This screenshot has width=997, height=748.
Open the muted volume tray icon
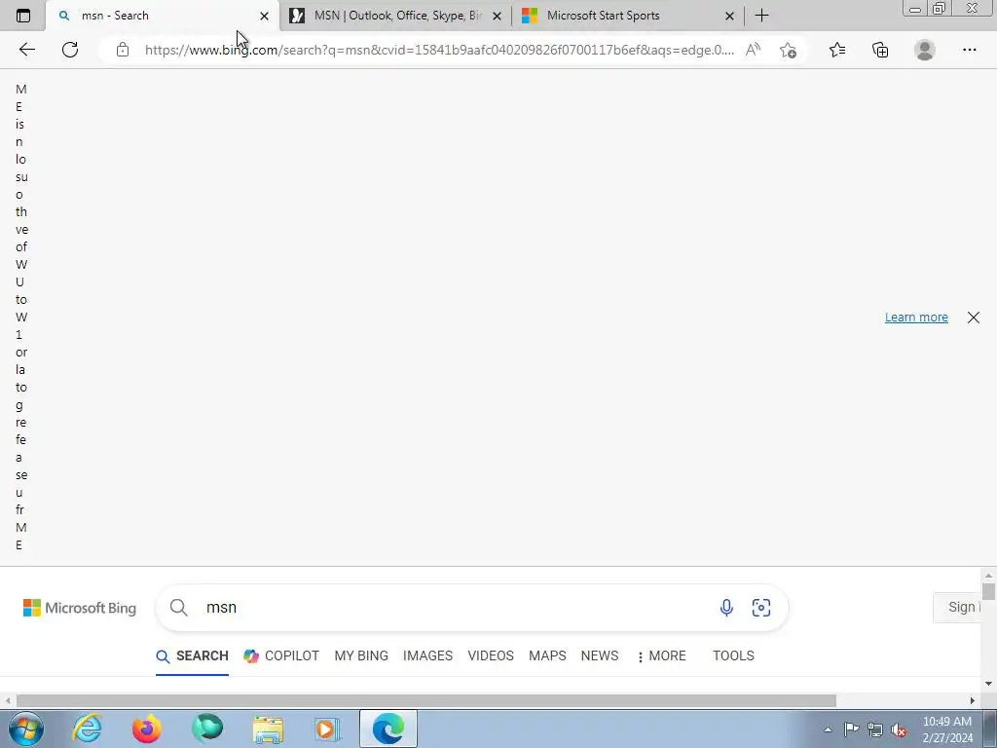(x=899, y=729)
